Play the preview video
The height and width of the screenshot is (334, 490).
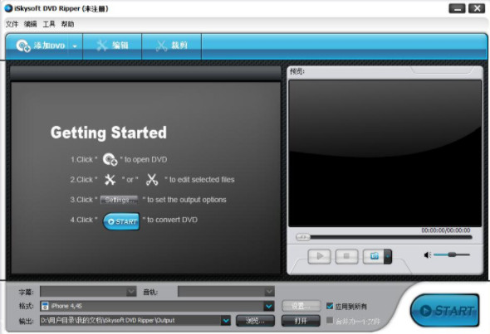319,256
